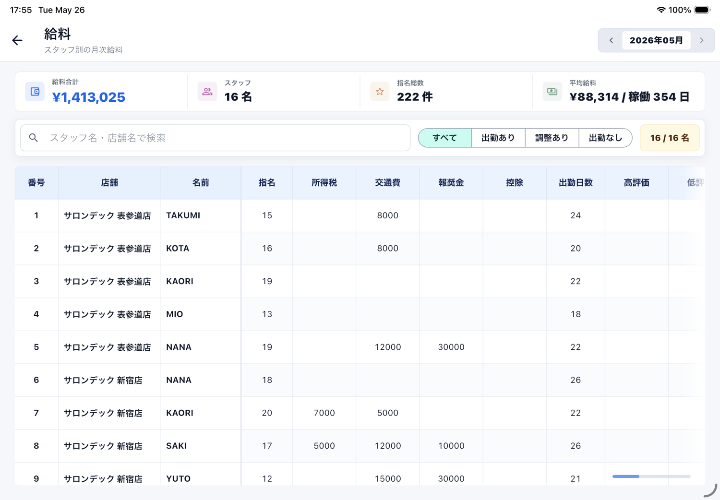Go back with the arrow icon
Screen dimensions: 720x500
17,40
